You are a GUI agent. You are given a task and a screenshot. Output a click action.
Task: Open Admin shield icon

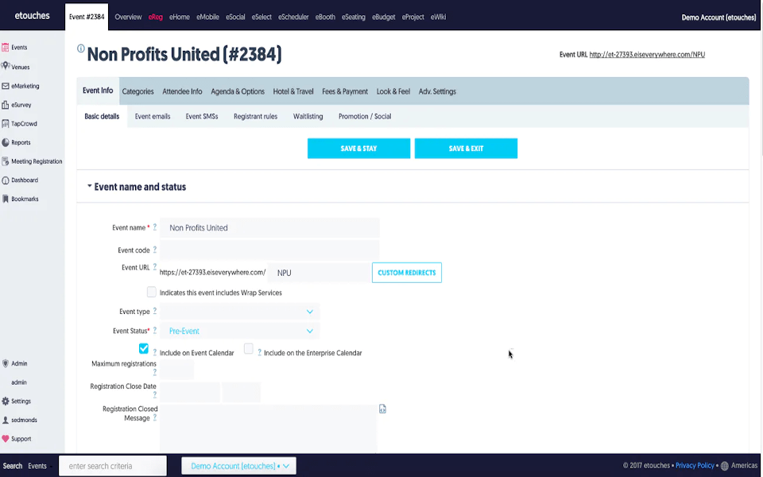pyautogui.click(x=6, y=363)
